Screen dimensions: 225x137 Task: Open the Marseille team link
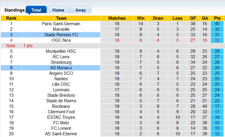[x=61, y=29]
